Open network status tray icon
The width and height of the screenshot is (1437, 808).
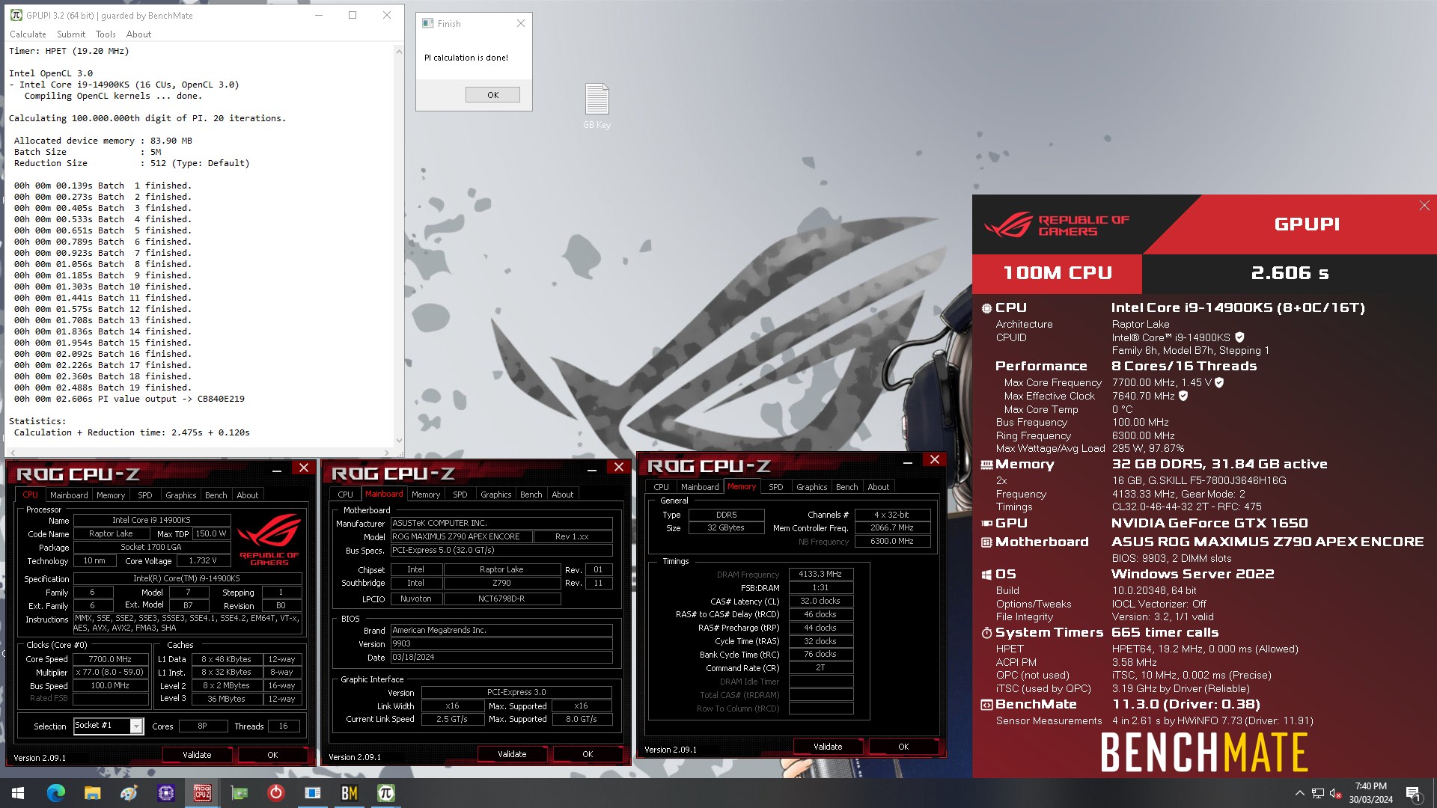[x=1317, y=793]
